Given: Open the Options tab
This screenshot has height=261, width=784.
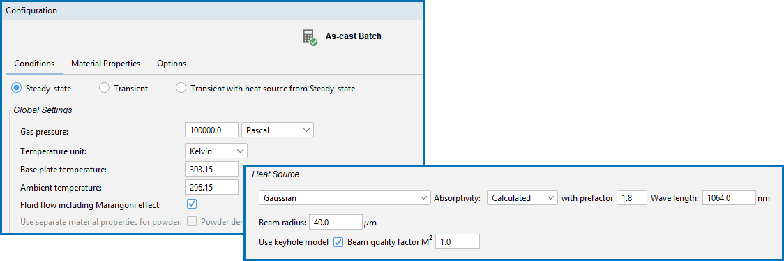Looking at the screenshot, I should coord(172,64).
